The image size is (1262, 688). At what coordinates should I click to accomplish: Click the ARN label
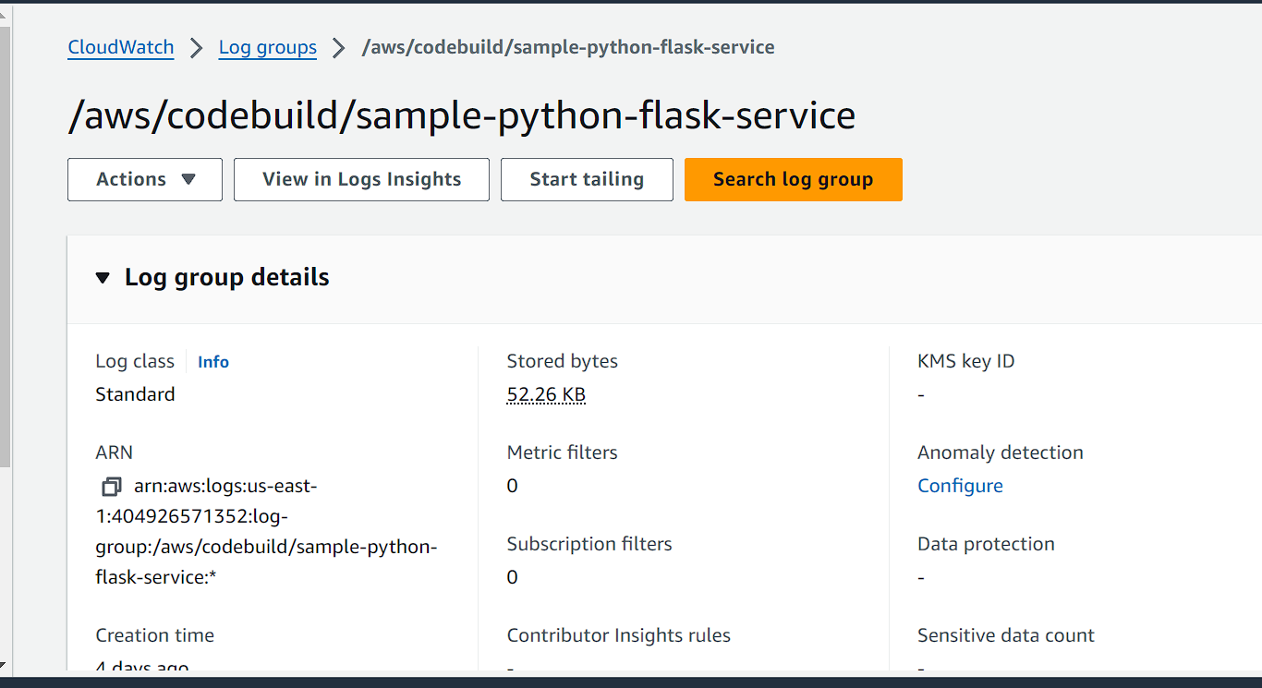(115, 453)
